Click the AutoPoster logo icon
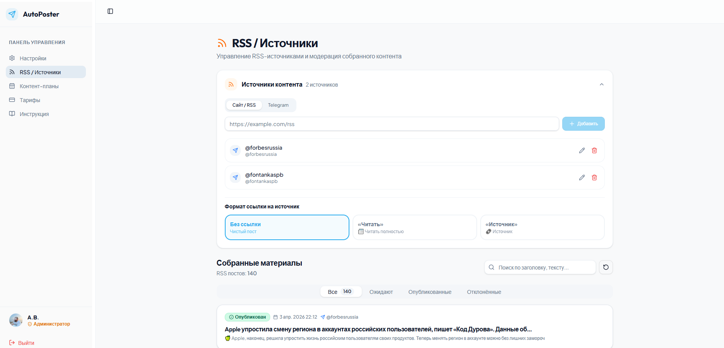 pyautogui.click(x=12, y=14)
